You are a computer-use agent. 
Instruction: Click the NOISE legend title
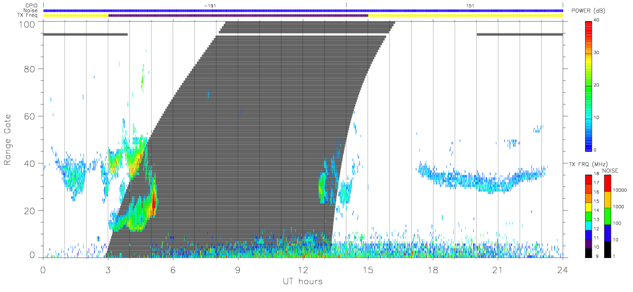[610, 170]
